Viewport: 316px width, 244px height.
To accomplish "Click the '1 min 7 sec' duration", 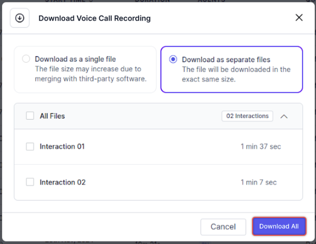I will (x=259, y=182).
